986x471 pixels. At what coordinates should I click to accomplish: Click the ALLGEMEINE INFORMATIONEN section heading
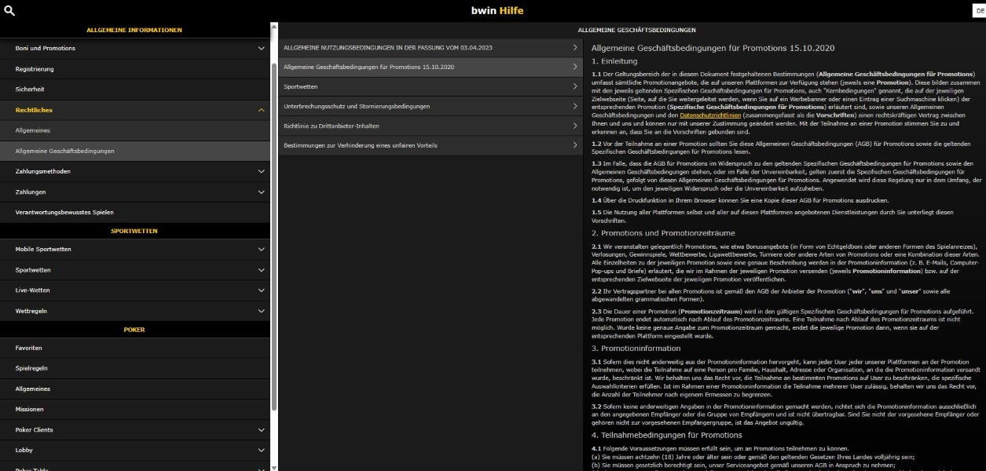click(x=134, y=30)
